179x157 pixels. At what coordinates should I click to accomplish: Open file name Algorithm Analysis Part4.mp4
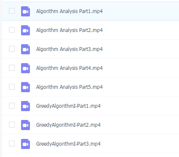[69, 68]
